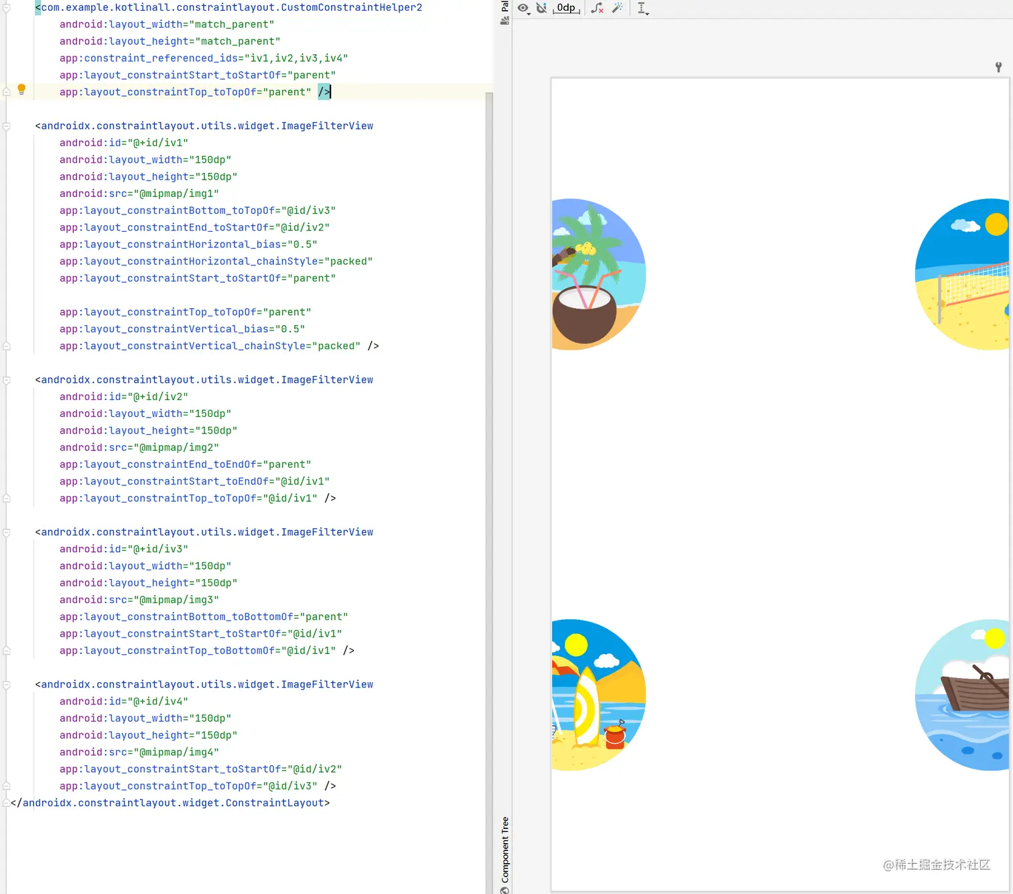Screen dimensions: 1013x894
Task: Open the Component Tree side tab
Action: pyautogui.click(x=505, y=850)
